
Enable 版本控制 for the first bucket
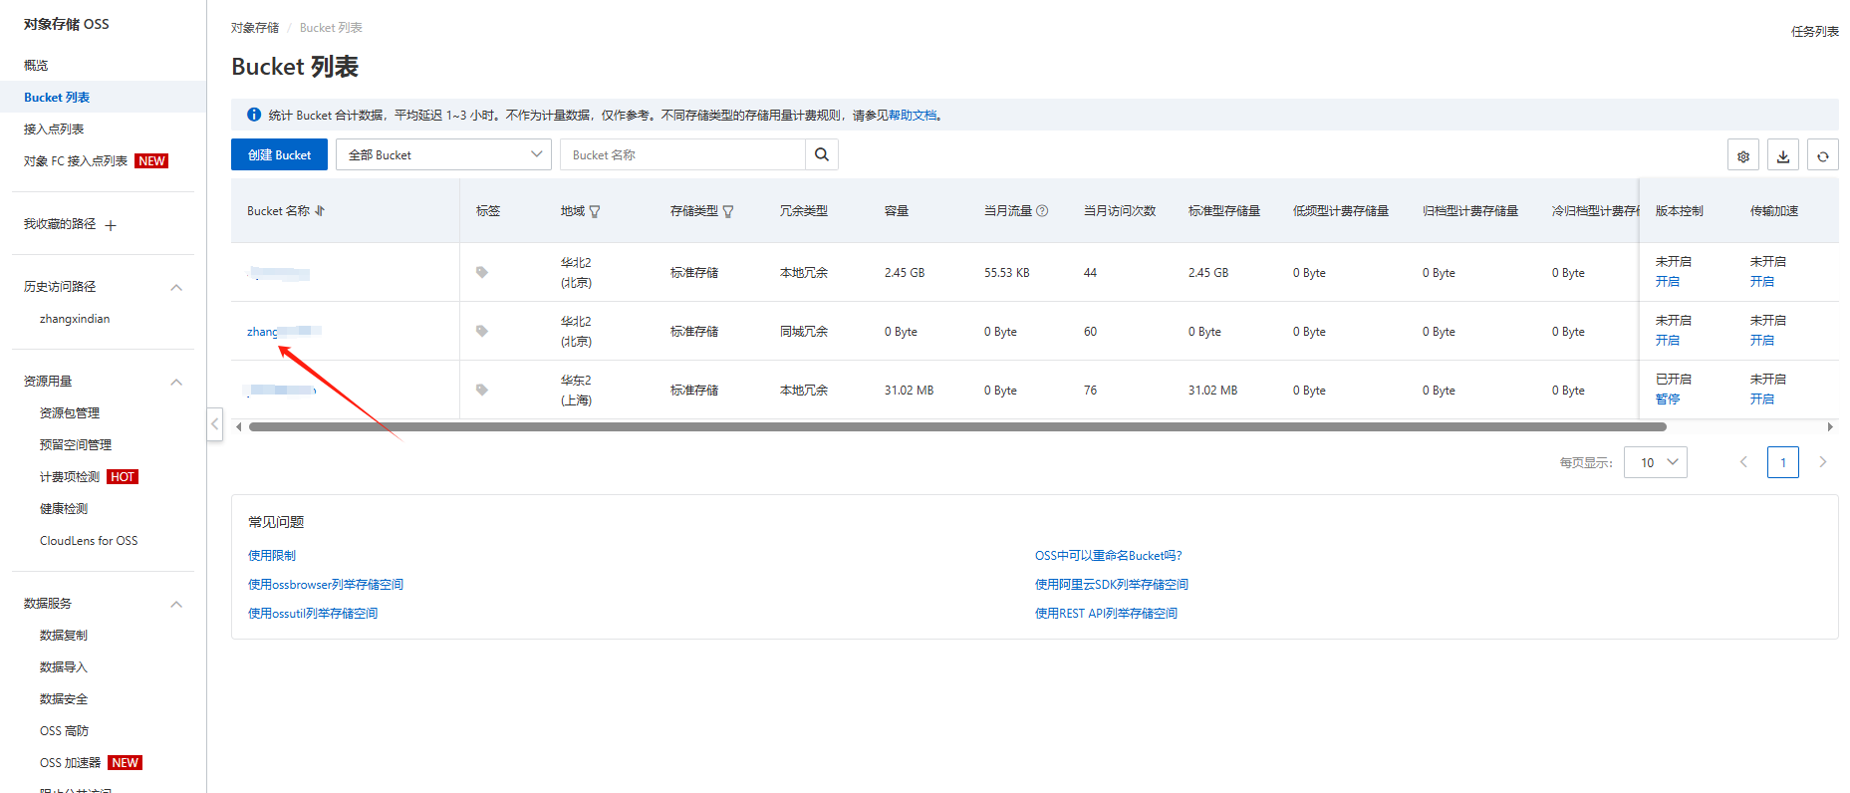click(x=1667, y=282)
